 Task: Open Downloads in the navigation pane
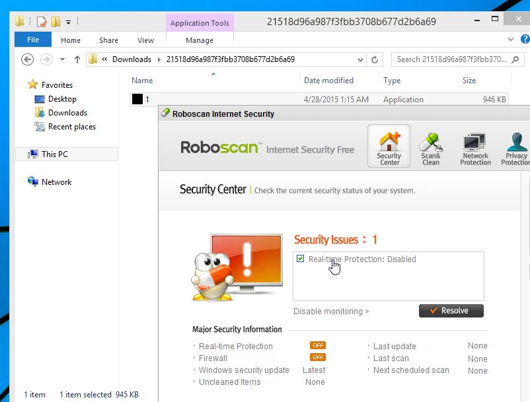click(67, 113)
